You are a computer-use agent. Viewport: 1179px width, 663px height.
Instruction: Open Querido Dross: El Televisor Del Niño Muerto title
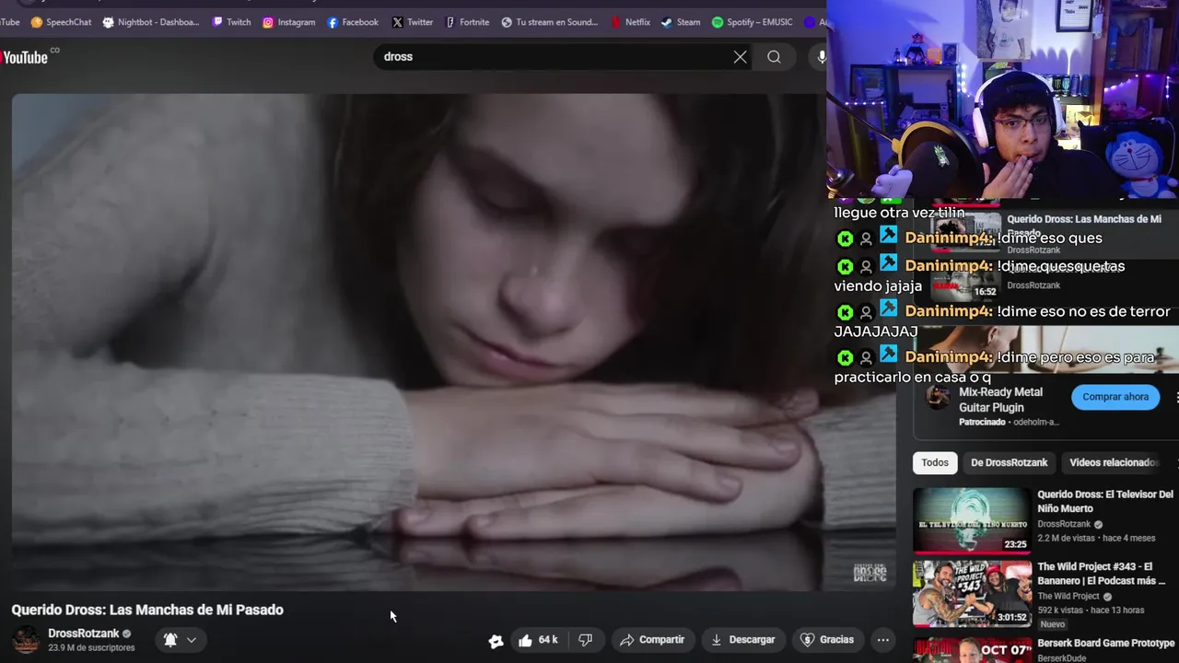tap(1105, 501)
